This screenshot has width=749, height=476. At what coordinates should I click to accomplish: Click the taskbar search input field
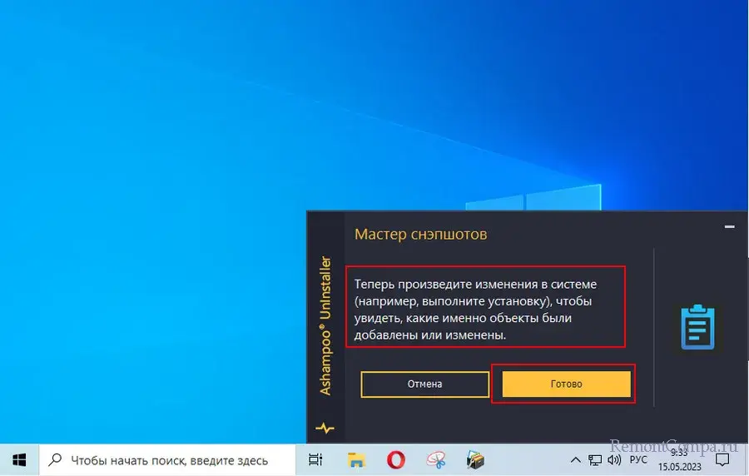coord(166,459)
